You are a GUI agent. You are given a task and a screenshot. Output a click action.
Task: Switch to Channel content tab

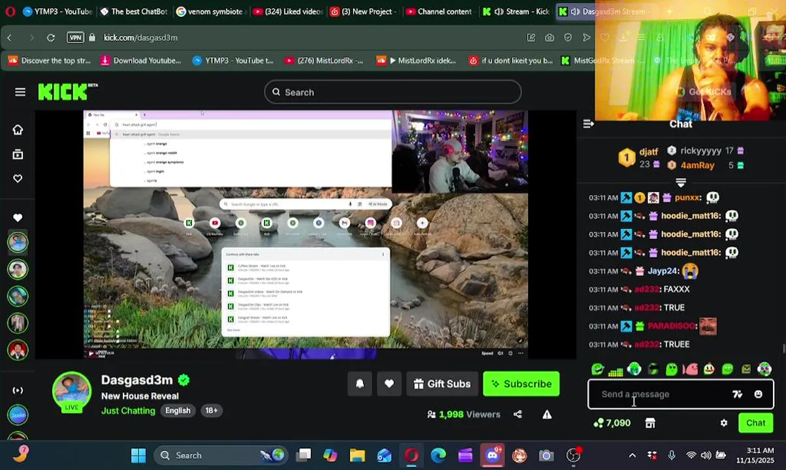click(439, 12)
